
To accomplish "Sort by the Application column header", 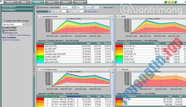I will (49, 43).
